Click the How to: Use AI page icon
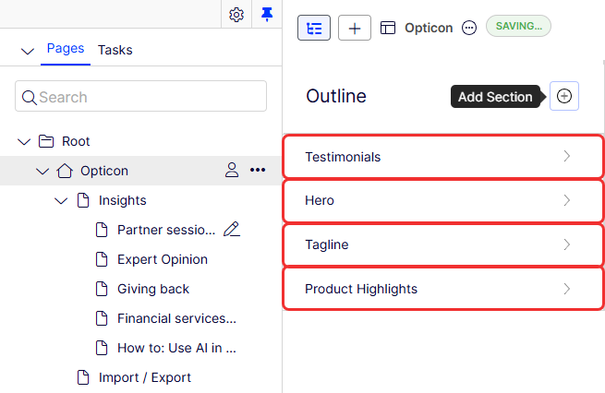Image resolution: width=605 pixels, height=393 pixels. [102, 348]
